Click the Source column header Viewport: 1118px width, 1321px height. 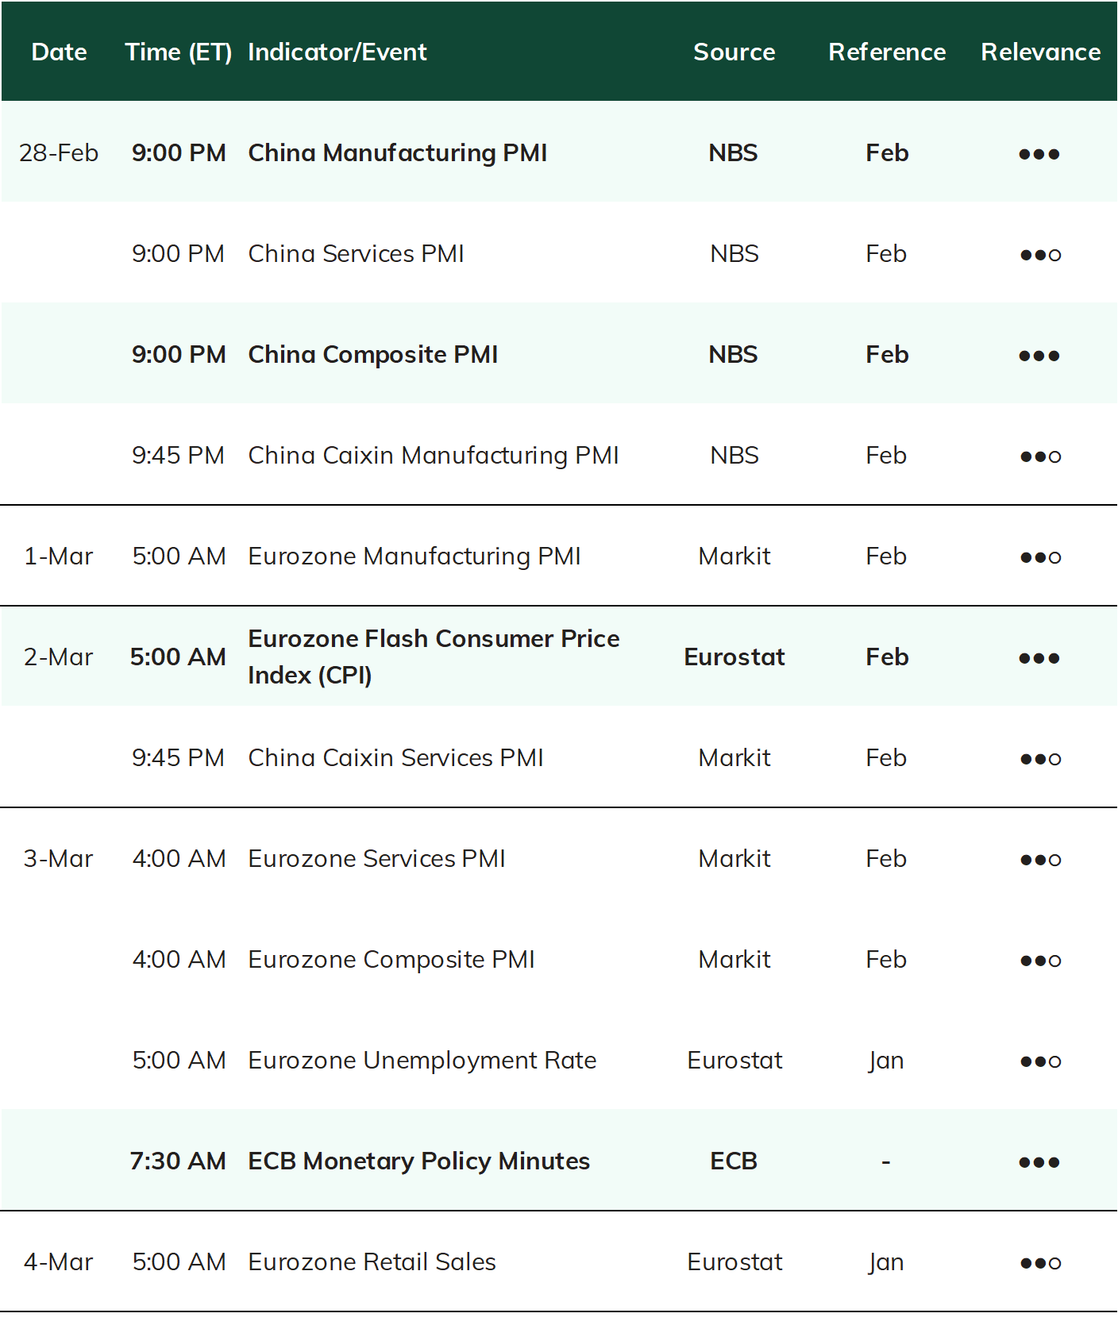click(x=734, y=52)
